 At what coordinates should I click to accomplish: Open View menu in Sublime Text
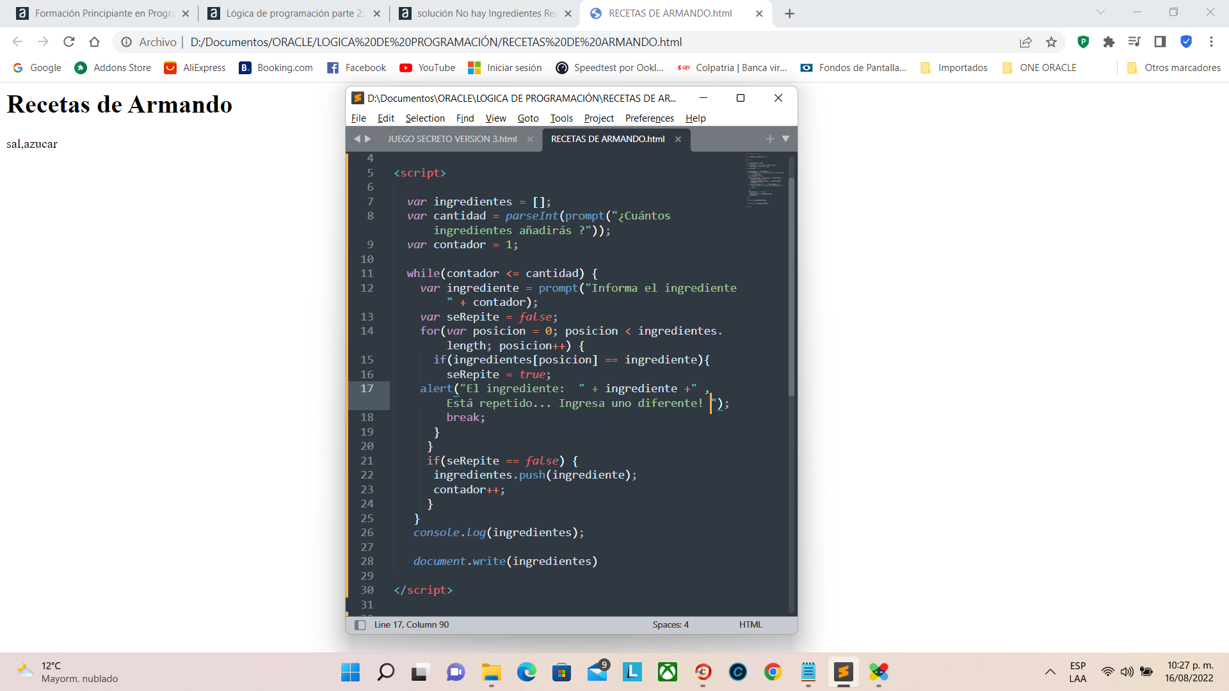pyautogui.click(x=496, y=118)
